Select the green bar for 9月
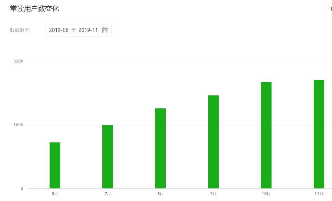The height and width of the screenshot is (201, 332). (x=213, y=142)
